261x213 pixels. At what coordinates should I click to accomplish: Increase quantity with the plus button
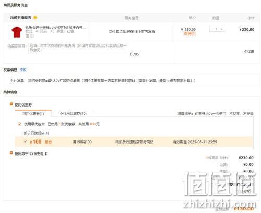pyautogui.click(x=222, y=29)
